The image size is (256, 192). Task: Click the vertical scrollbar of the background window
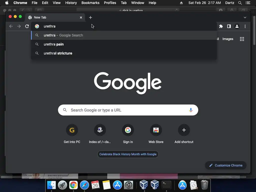(254, 30)
